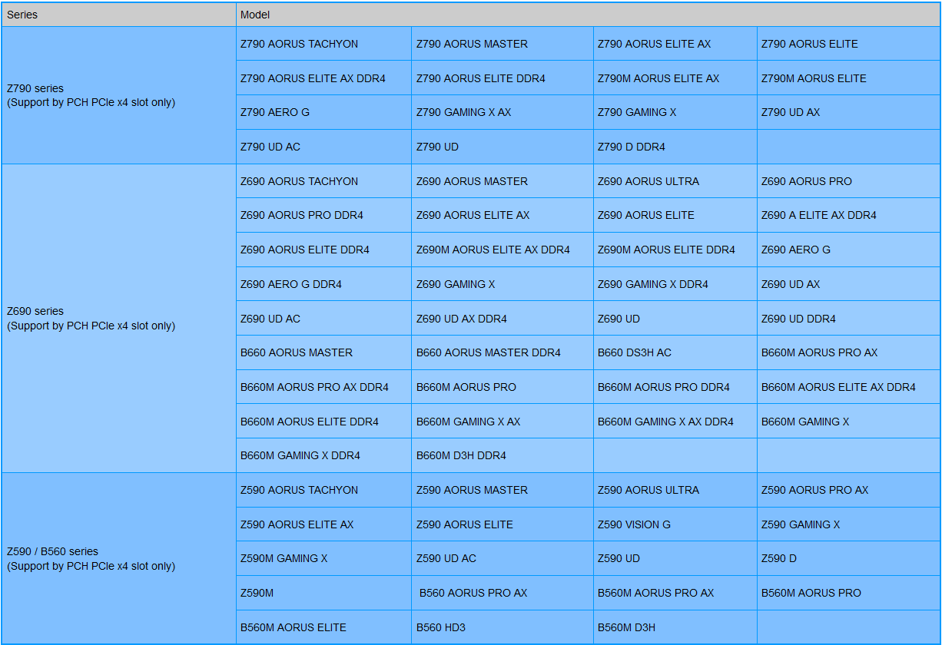942x645 pixels.
Task: Click the B660 DS3H AC cell
Action: click(x=675, y=352)
